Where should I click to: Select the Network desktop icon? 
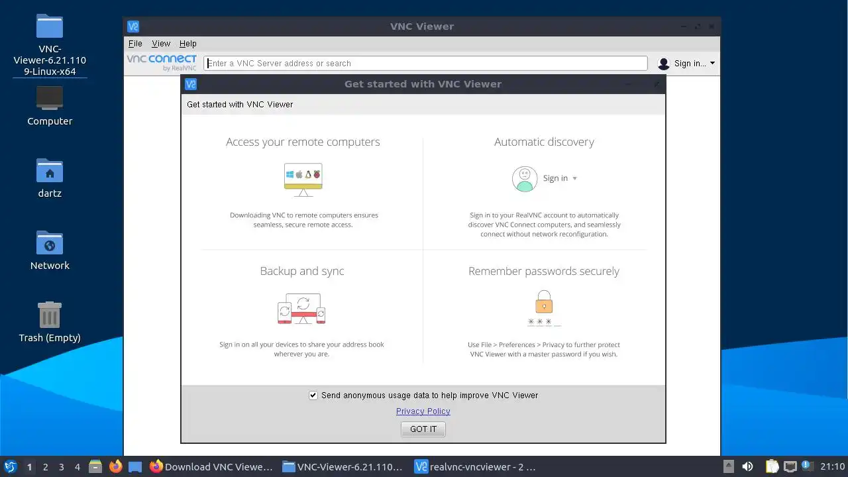(50, 250)
